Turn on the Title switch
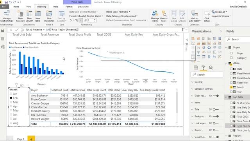Viewport: 250px width, 141px height. coord(216,110)
